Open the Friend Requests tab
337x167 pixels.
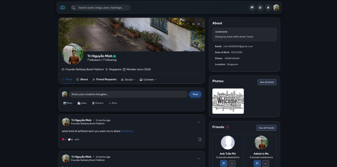pyautogui.click(x=104, y=79)
